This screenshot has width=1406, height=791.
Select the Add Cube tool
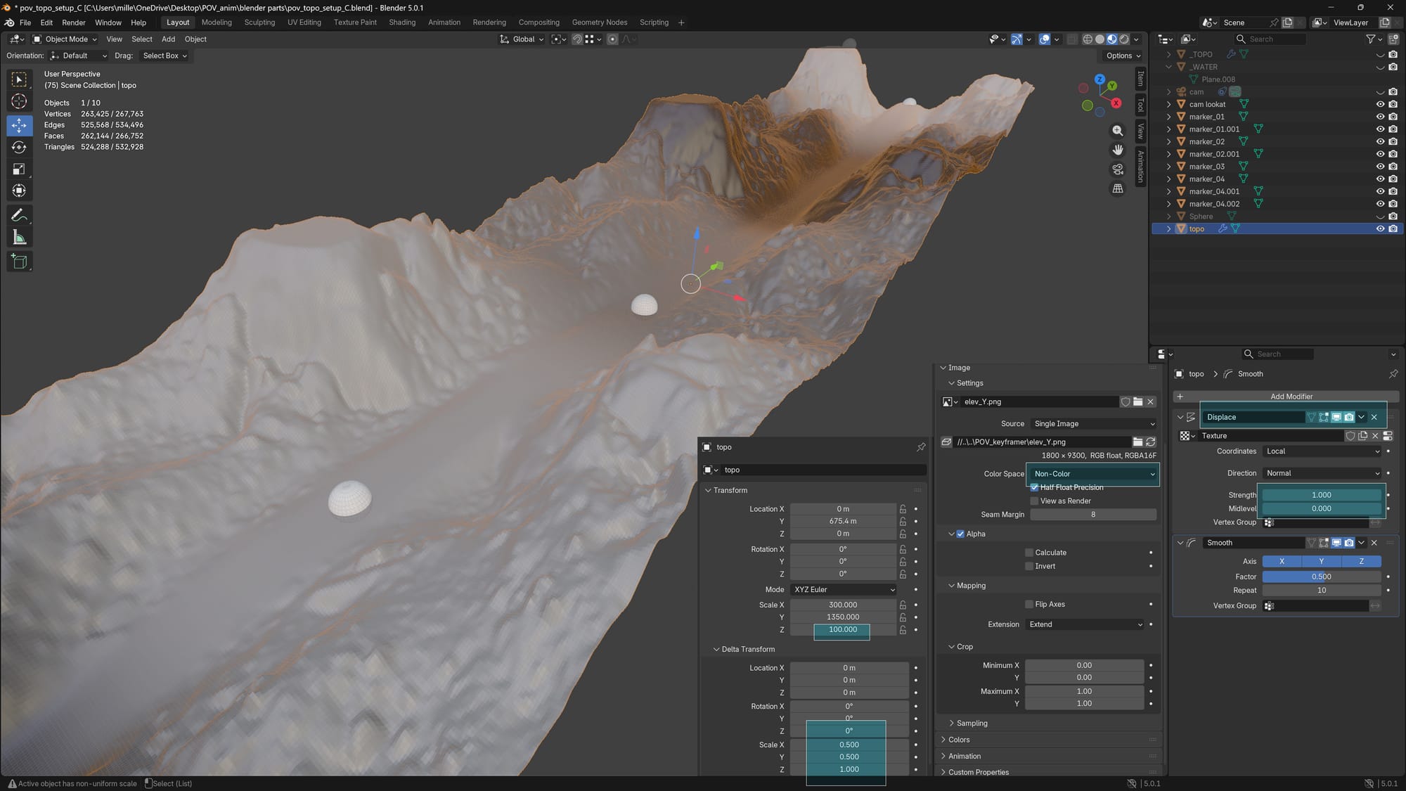[19, 262]
